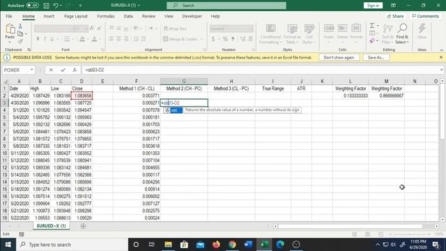Open Customize Quick Access Toolbar dropdown
This screenshot has height=251, width=446.
(x=81, y=6)
